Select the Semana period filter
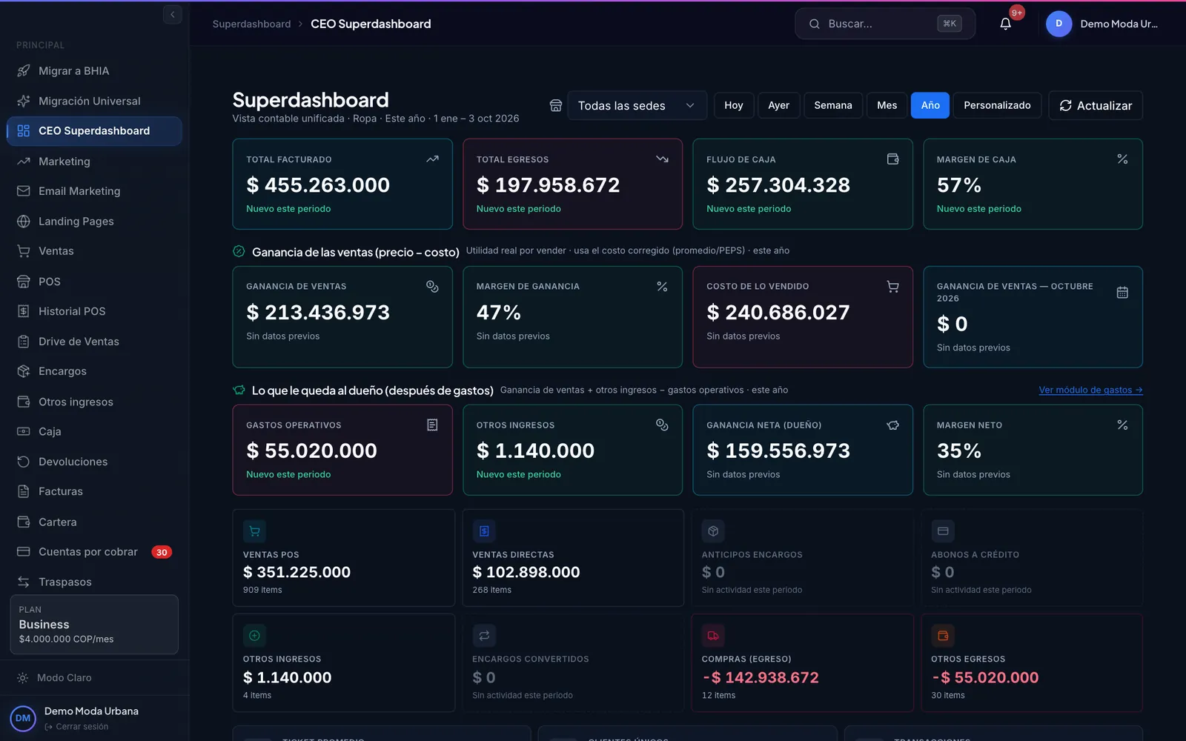Screen dimensions: 1186x741 pyautogui.click(x=833, y=105)
